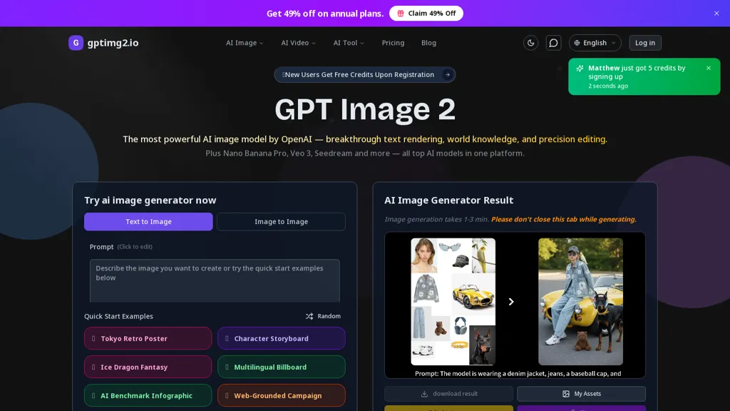This screenshot has width=730, height=411.
Task: Expand the AI Video menu
Action: (299, 43)
